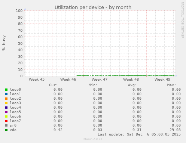Viewport: 186px width, 143px height.
Task: Click the vda Cur value 0.42
Action: coord(58,130)
